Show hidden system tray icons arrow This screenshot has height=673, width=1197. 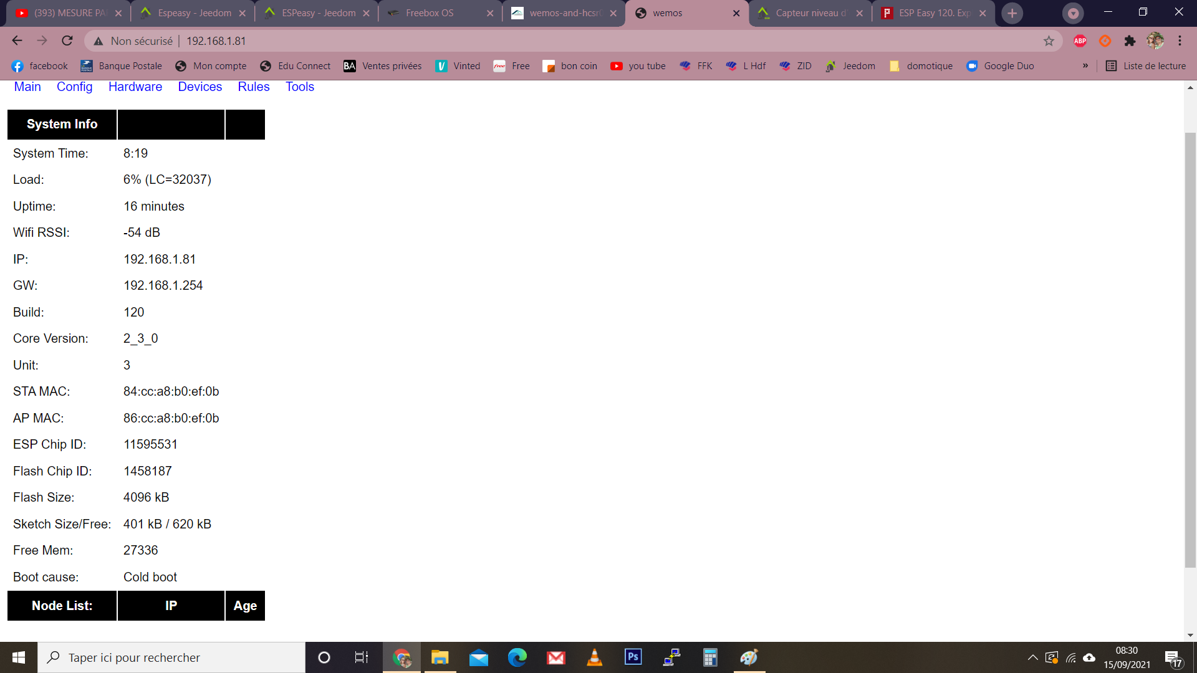pos(1032,657)
